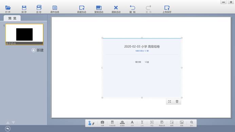This screenshot has height=132, width=235.
Task: Select the hand and pen tool
Action: (x=91, y=123)
